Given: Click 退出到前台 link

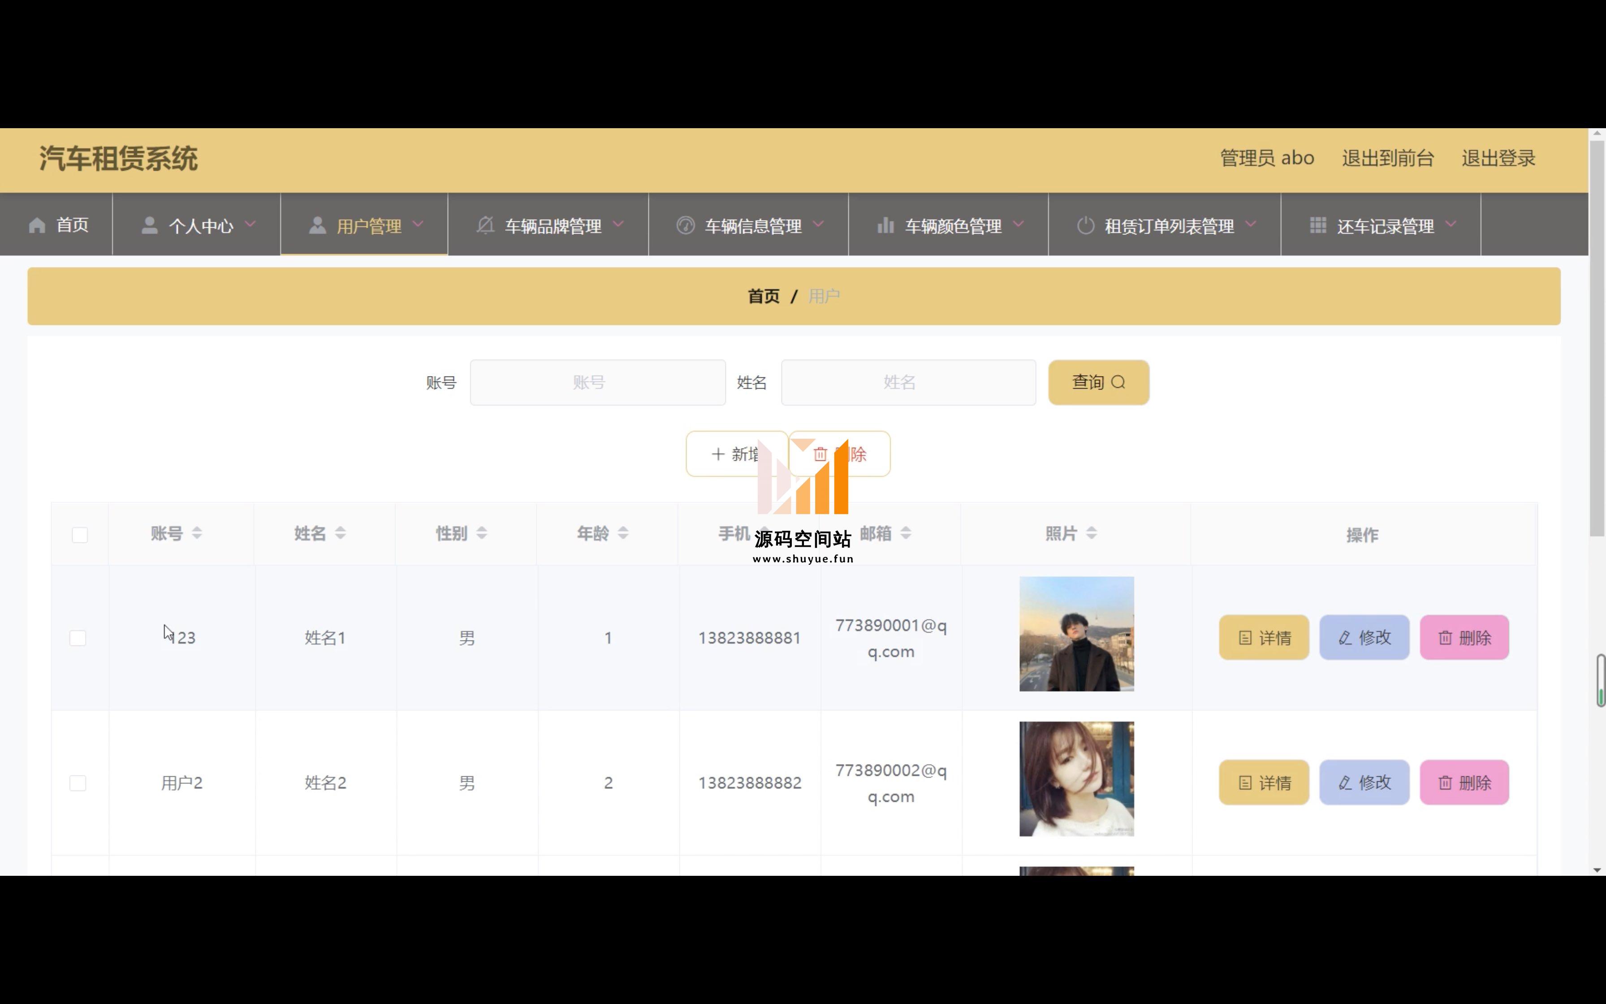Looking at the screenshot, I should pos(1388,158).
